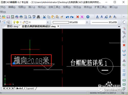
Task: Open Help with the blue question mark
Action: 88,17
